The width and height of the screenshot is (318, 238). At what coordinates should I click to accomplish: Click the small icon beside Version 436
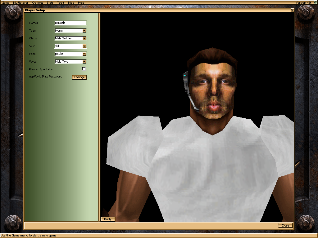click(x=315, y=2)
